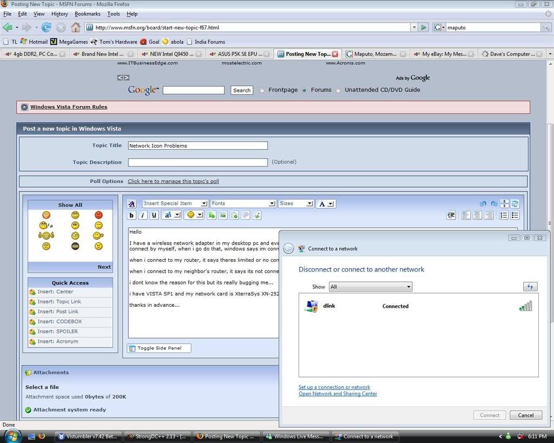Open the Windows Start menu orb
Image resolution: width=554 pixels, height=443 pixels.
(12, 436)
